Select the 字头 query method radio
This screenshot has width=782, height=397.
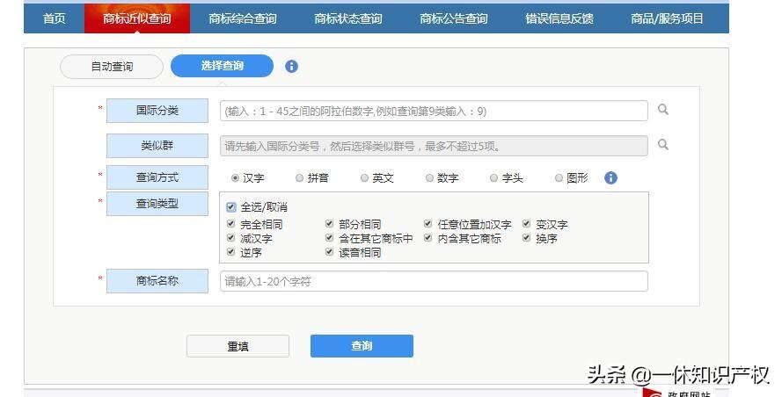click(x=493, y=177)
